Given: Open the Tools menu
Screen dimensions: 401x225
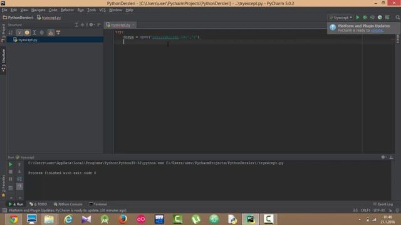Looking at the screenshot, I should point(91,10).
